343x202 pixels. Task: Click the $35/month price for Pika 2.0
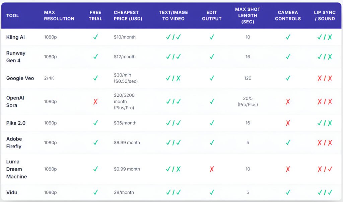click(x=125, y=123)
